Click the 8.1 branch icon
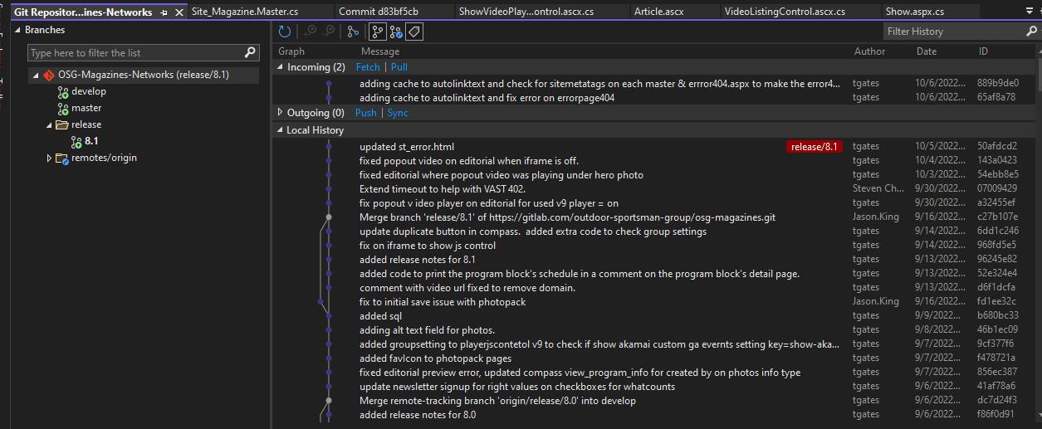This screenshot has height=429, width=1042. click(76, 142)
